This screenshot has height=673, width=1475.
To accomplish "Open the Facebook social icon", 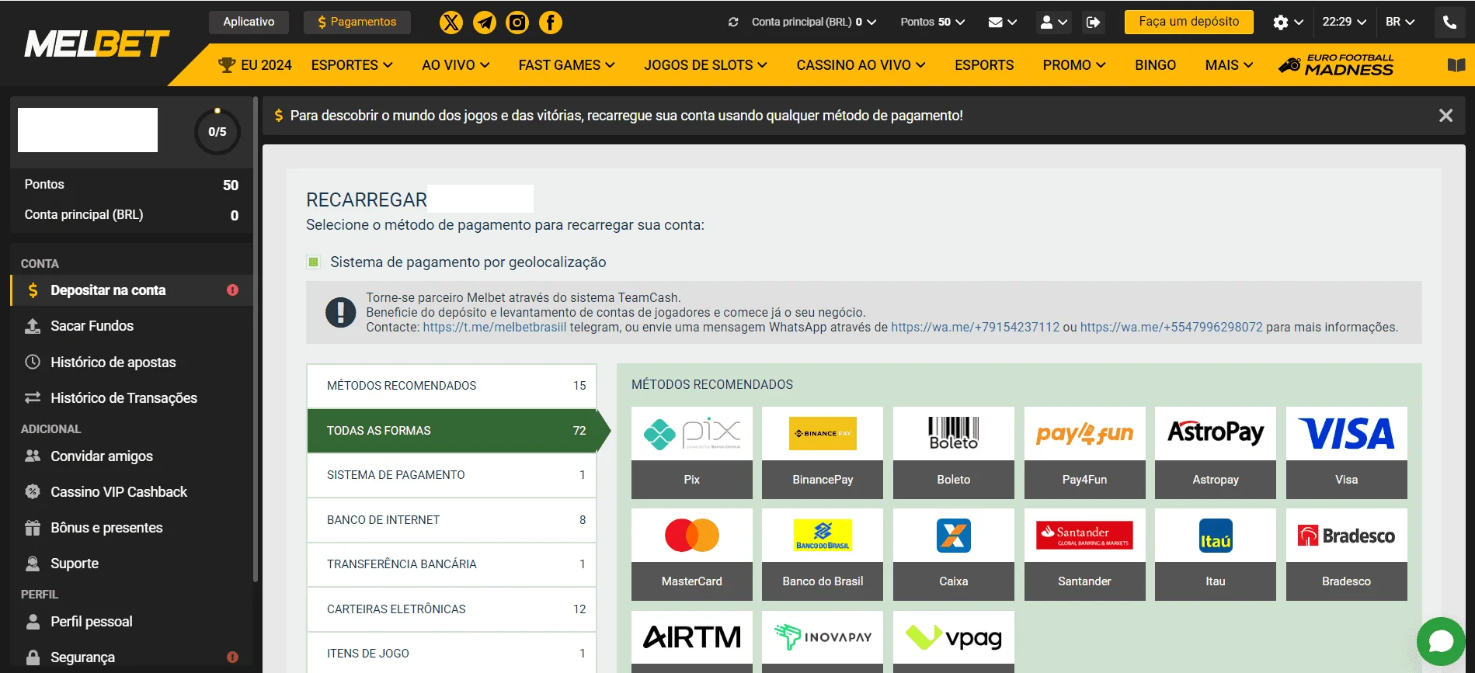I will pos(551,23).
